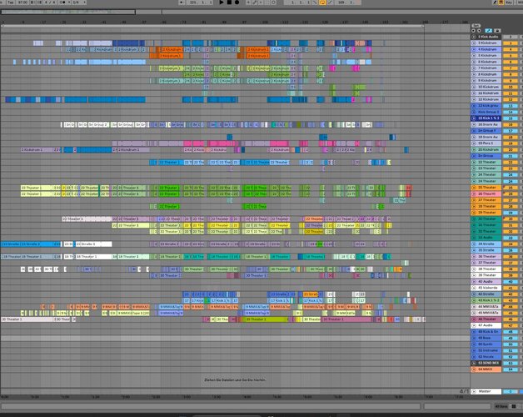Viewport: 523px width, 417px height.
Task: Click the Set locator button
Action: point(476,26)
